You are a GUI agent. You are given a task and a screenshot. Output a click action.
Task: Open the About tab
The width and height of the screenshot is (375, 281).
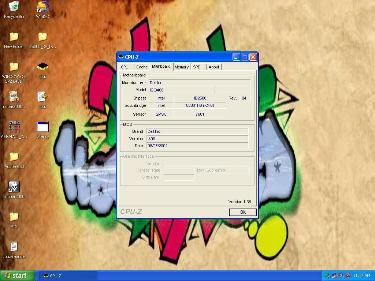click(x=214, y=67)
